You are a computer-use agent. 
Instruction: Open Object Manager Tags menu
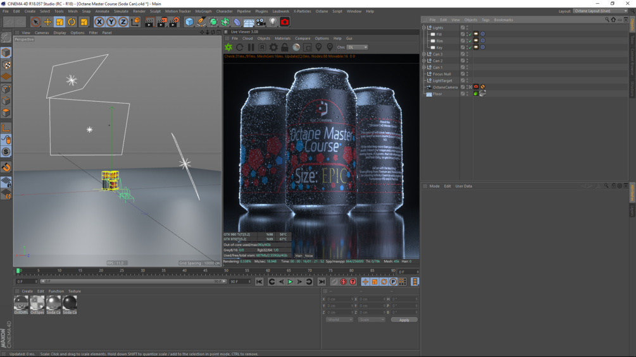click(485, 20)
